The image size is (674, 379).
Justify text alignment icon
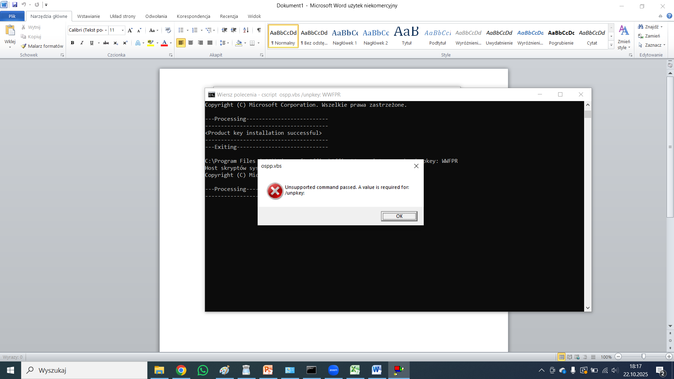click(210, 43)
